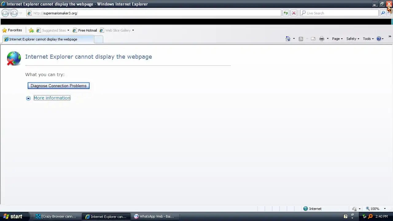
Task: Click the zoom level 100% button
Action: (x=373, y=209)
